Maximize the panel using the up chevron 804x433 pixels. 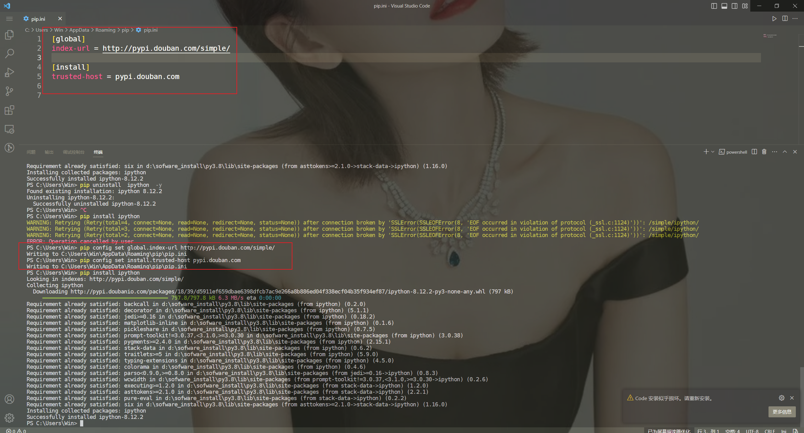[x=785, y=152]
